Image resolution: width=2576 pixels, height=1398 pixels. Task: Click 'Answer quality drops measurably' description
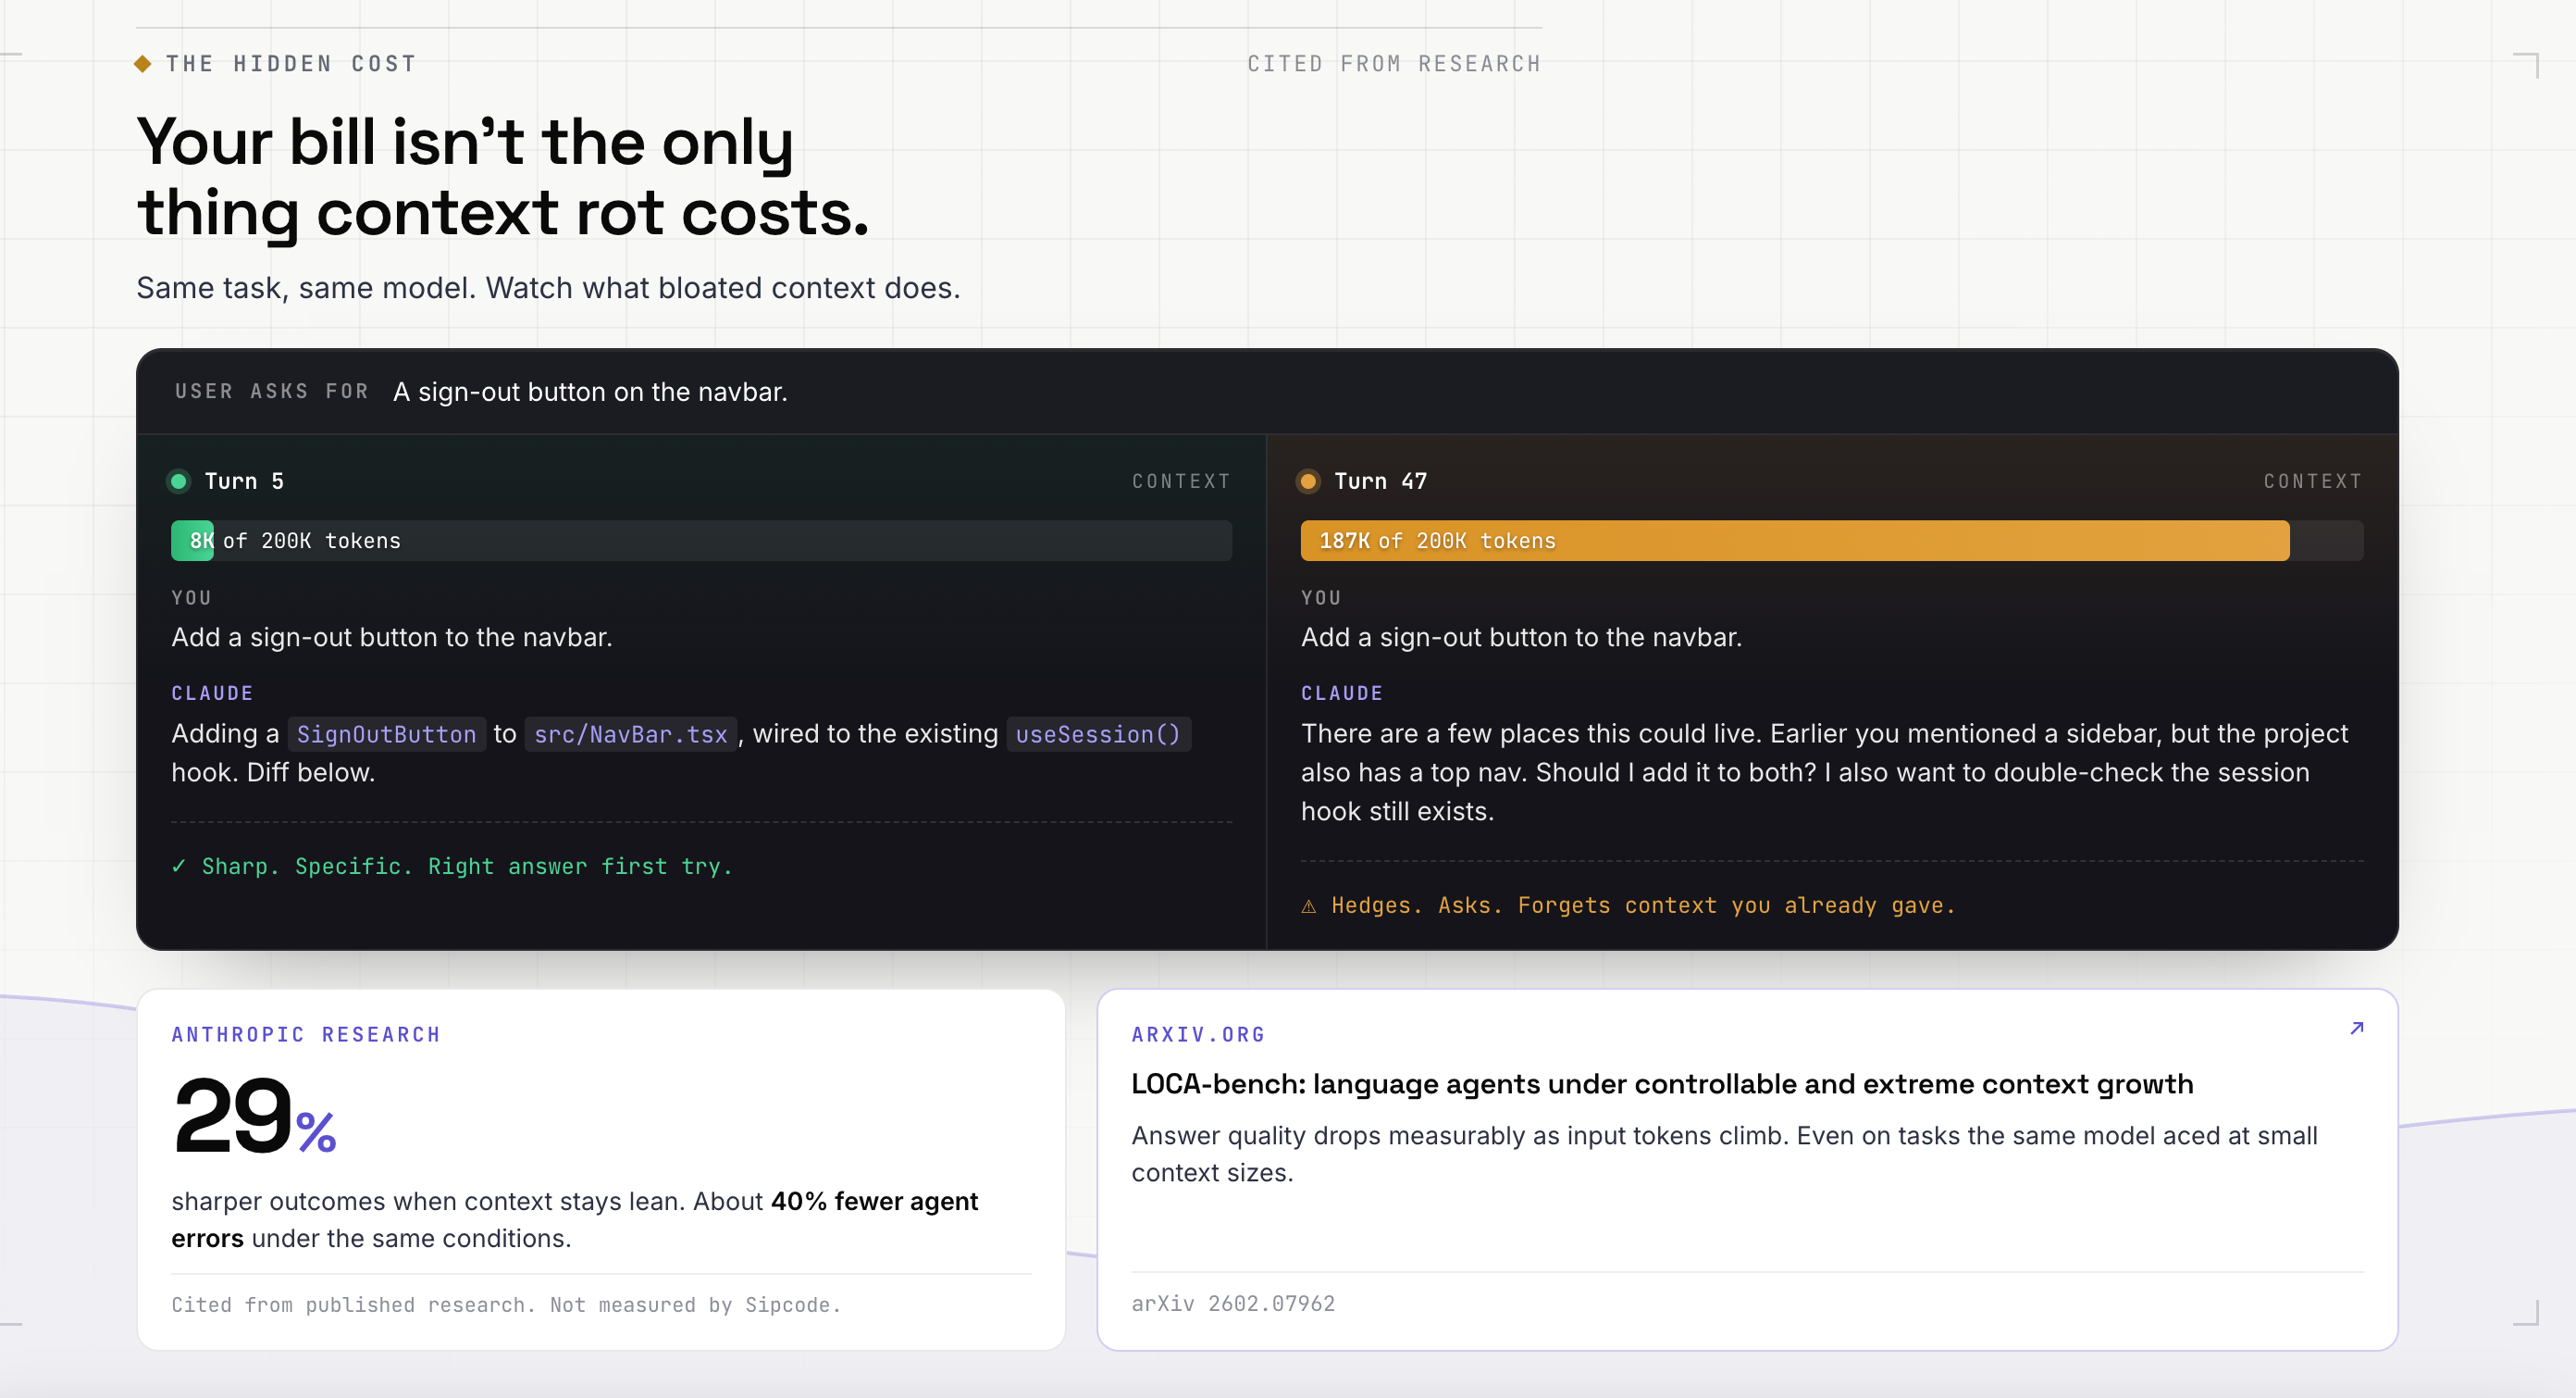(1724, 1154)
